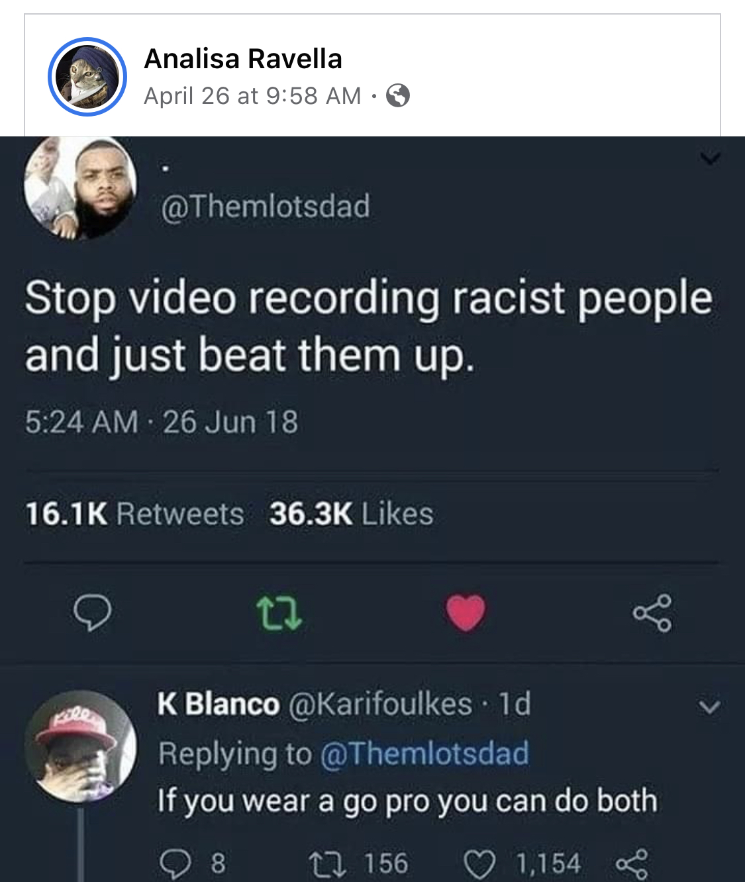Toggle the green retweet icon on main tweet

(279, 612)
